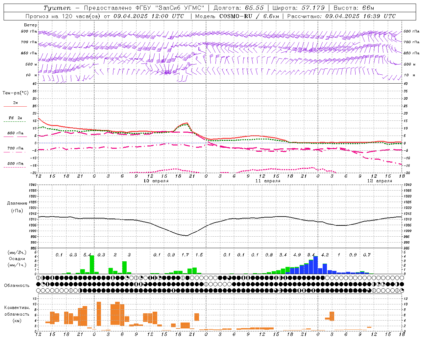
Task: Click the "Конвективн." convective cloud label
Action: click(17, 308)
